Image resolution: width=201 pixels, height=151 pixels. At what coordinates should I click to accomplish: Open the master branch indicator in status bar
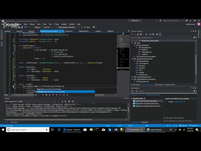pos(194,126)
